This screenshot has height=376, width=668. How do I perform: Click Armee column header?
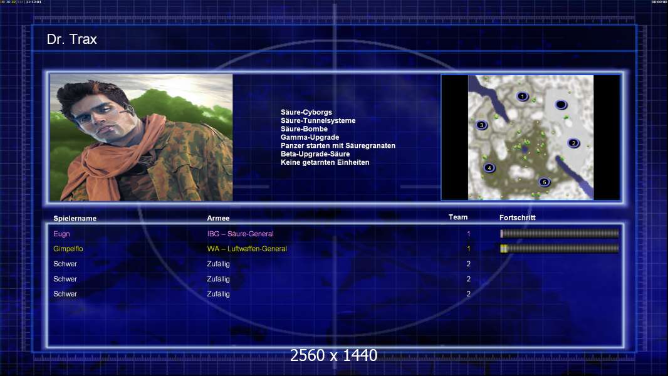pyautogui.click(x=218, y=218)
